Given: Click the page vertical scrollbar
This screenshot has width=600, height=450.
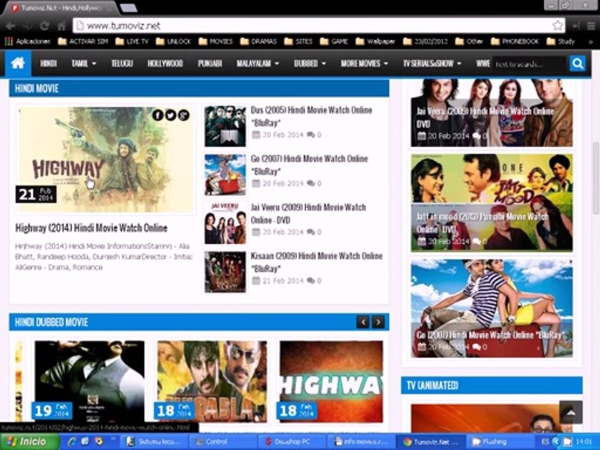Looking at the screenshot, I should click(x=596, y=179).
